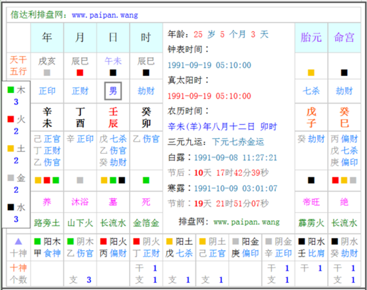
Task: Click the month pillar 丁酉
Action: click(80, 117)
